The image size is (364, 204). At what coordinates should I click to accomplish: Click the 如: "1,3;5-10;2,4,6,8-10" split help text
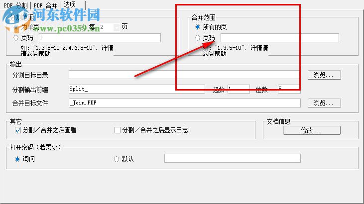[67, 51]
